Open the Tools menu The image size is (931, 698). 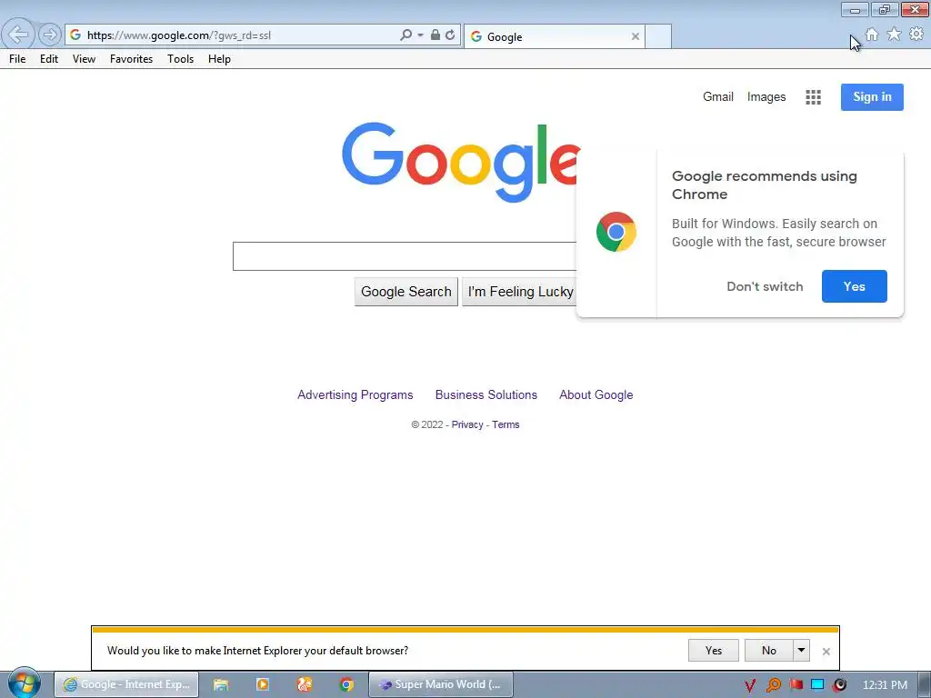[181, 59]
